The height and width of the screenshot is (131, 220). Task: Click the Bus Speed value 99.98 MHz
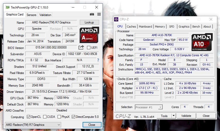147,93
